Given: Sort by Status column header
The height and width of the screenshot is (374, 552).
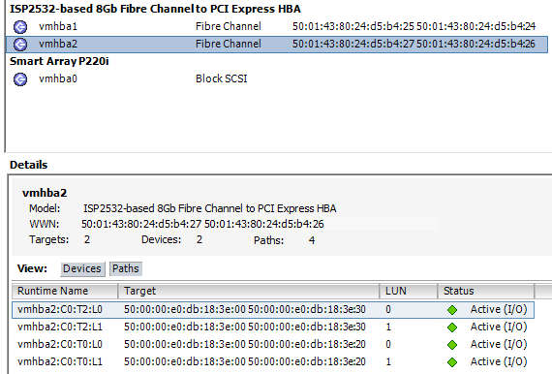Looking at the screenshot, I should 486,291.
